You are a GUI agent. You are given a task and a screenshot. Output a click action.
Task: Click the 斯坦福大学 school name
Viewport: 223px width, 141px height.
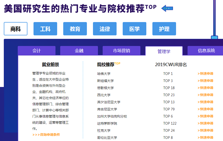(x=105, y=81)
